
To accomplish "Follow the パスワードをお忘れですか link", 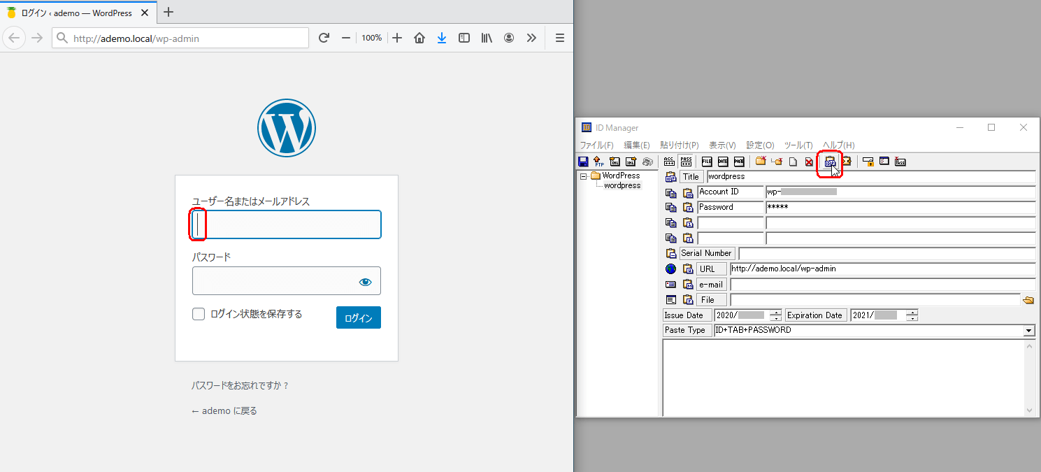I will [240, 385].
